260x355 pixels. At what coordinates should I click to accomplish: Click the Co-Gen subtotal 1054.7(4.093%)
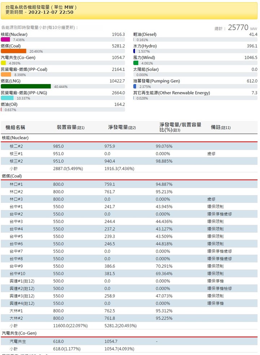pos(120,349)
